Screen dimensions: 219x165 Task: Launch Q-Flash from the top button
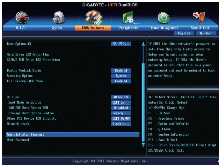[206, 33]
